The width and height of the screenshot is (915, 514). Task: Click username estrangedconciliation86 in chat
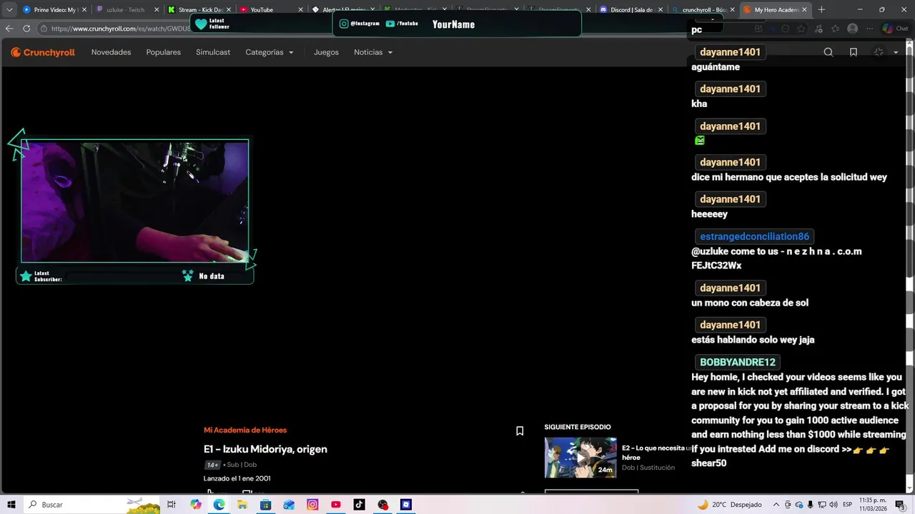(754, 236)
